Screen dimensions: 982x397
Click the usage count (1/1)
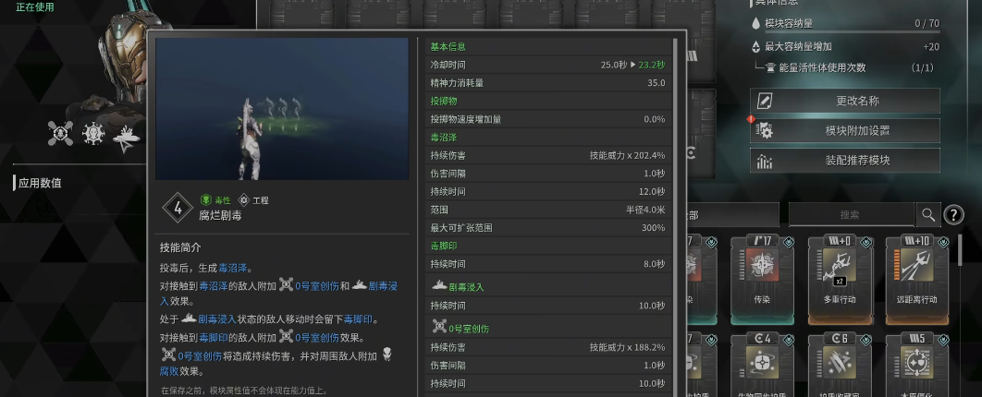pos(923,67)
